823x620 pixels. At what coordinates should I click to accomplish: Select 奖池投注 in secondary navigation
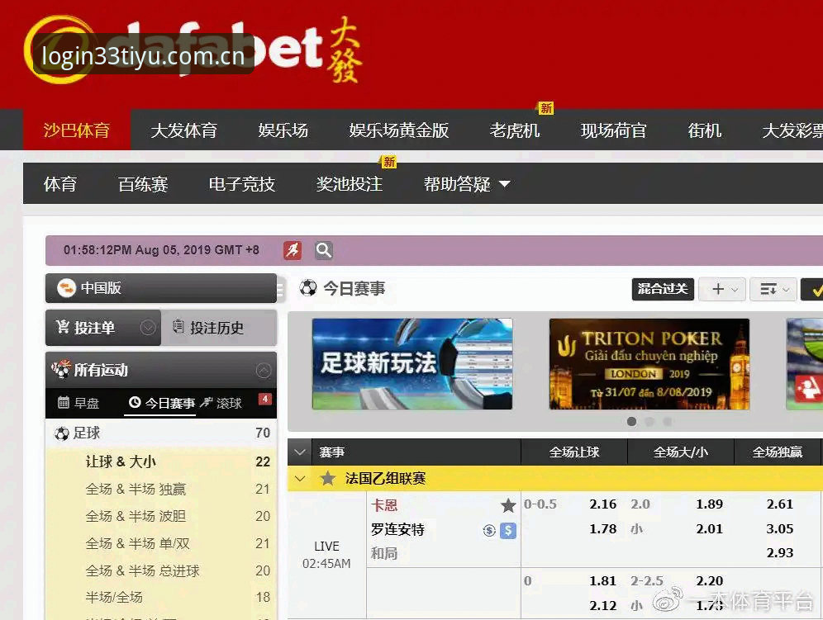349,184
